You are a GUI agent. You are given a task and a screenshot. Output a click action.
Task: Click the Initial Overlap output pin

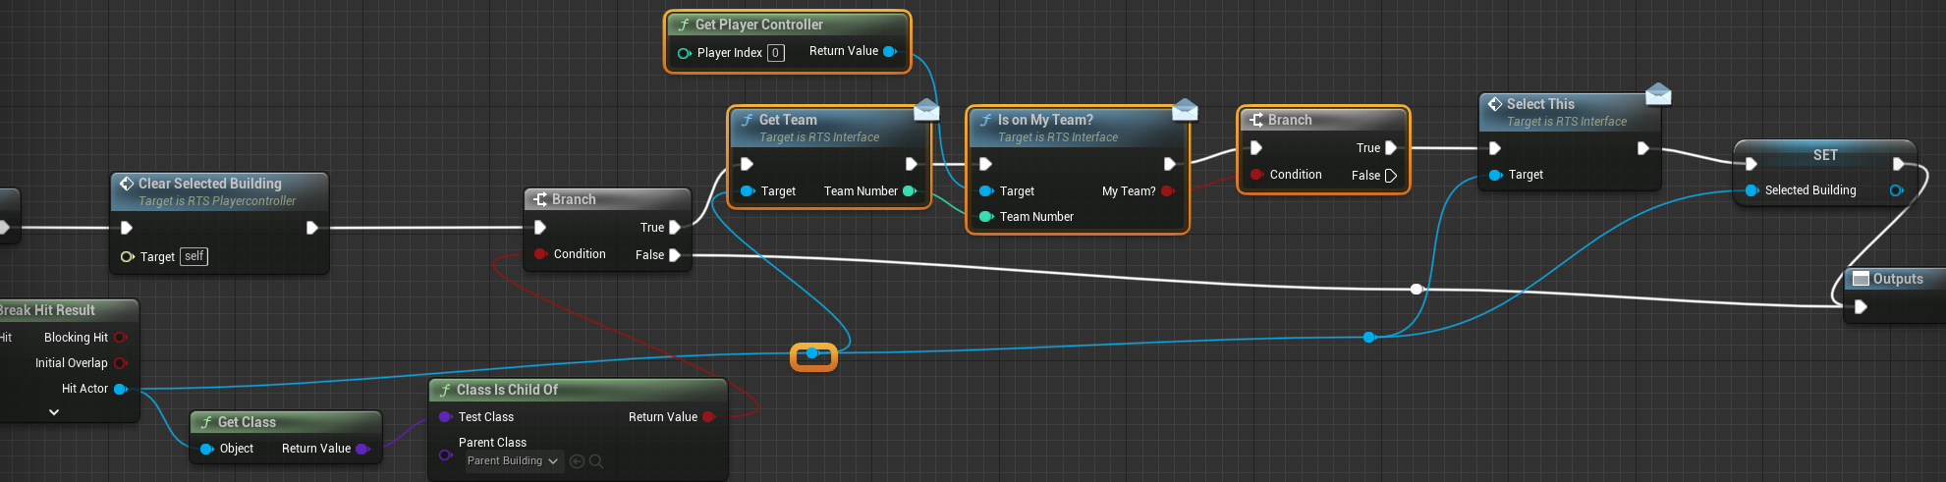coord(121,363)
